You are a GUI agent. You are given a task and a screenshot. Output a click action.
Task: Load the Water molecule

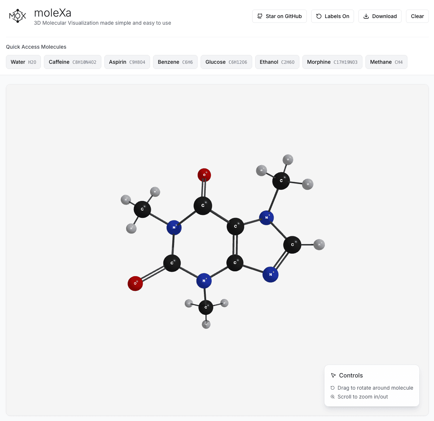(x=23, y=62)
